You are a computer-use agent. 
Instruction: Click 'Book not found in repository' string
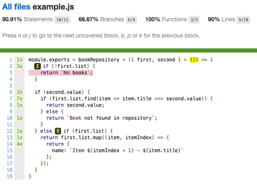coord(111,118)
